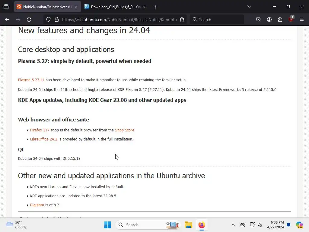This screenshot has width=309, height=232.
Task: Click the text 'Kubuntu 24.04 ships with Qt 5.15.13'
Action: click(x=49, y=158)
